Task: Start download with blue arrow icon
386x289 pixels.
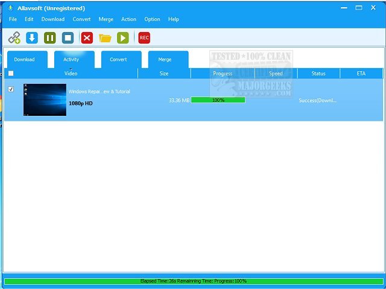Action: [x=32, y=37]
